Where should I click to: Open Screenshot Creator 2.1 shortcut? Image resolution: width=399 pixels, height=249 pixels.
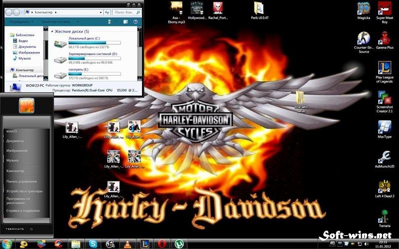point(385,102)
